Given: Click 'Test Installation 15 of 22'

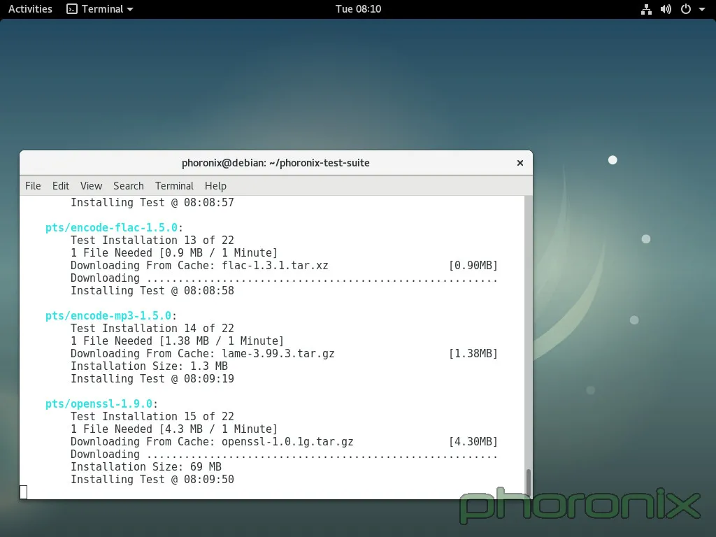Looking at the screenshot, I should (x=152, y=417).
